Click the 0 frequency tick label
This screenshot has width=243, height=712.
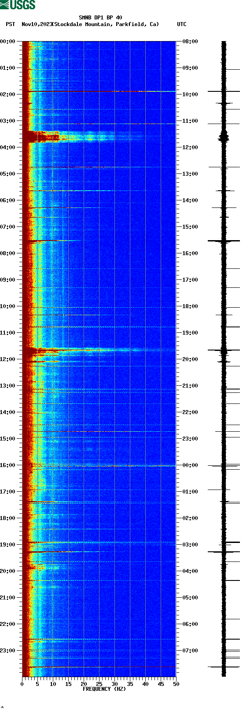point(22,684)
